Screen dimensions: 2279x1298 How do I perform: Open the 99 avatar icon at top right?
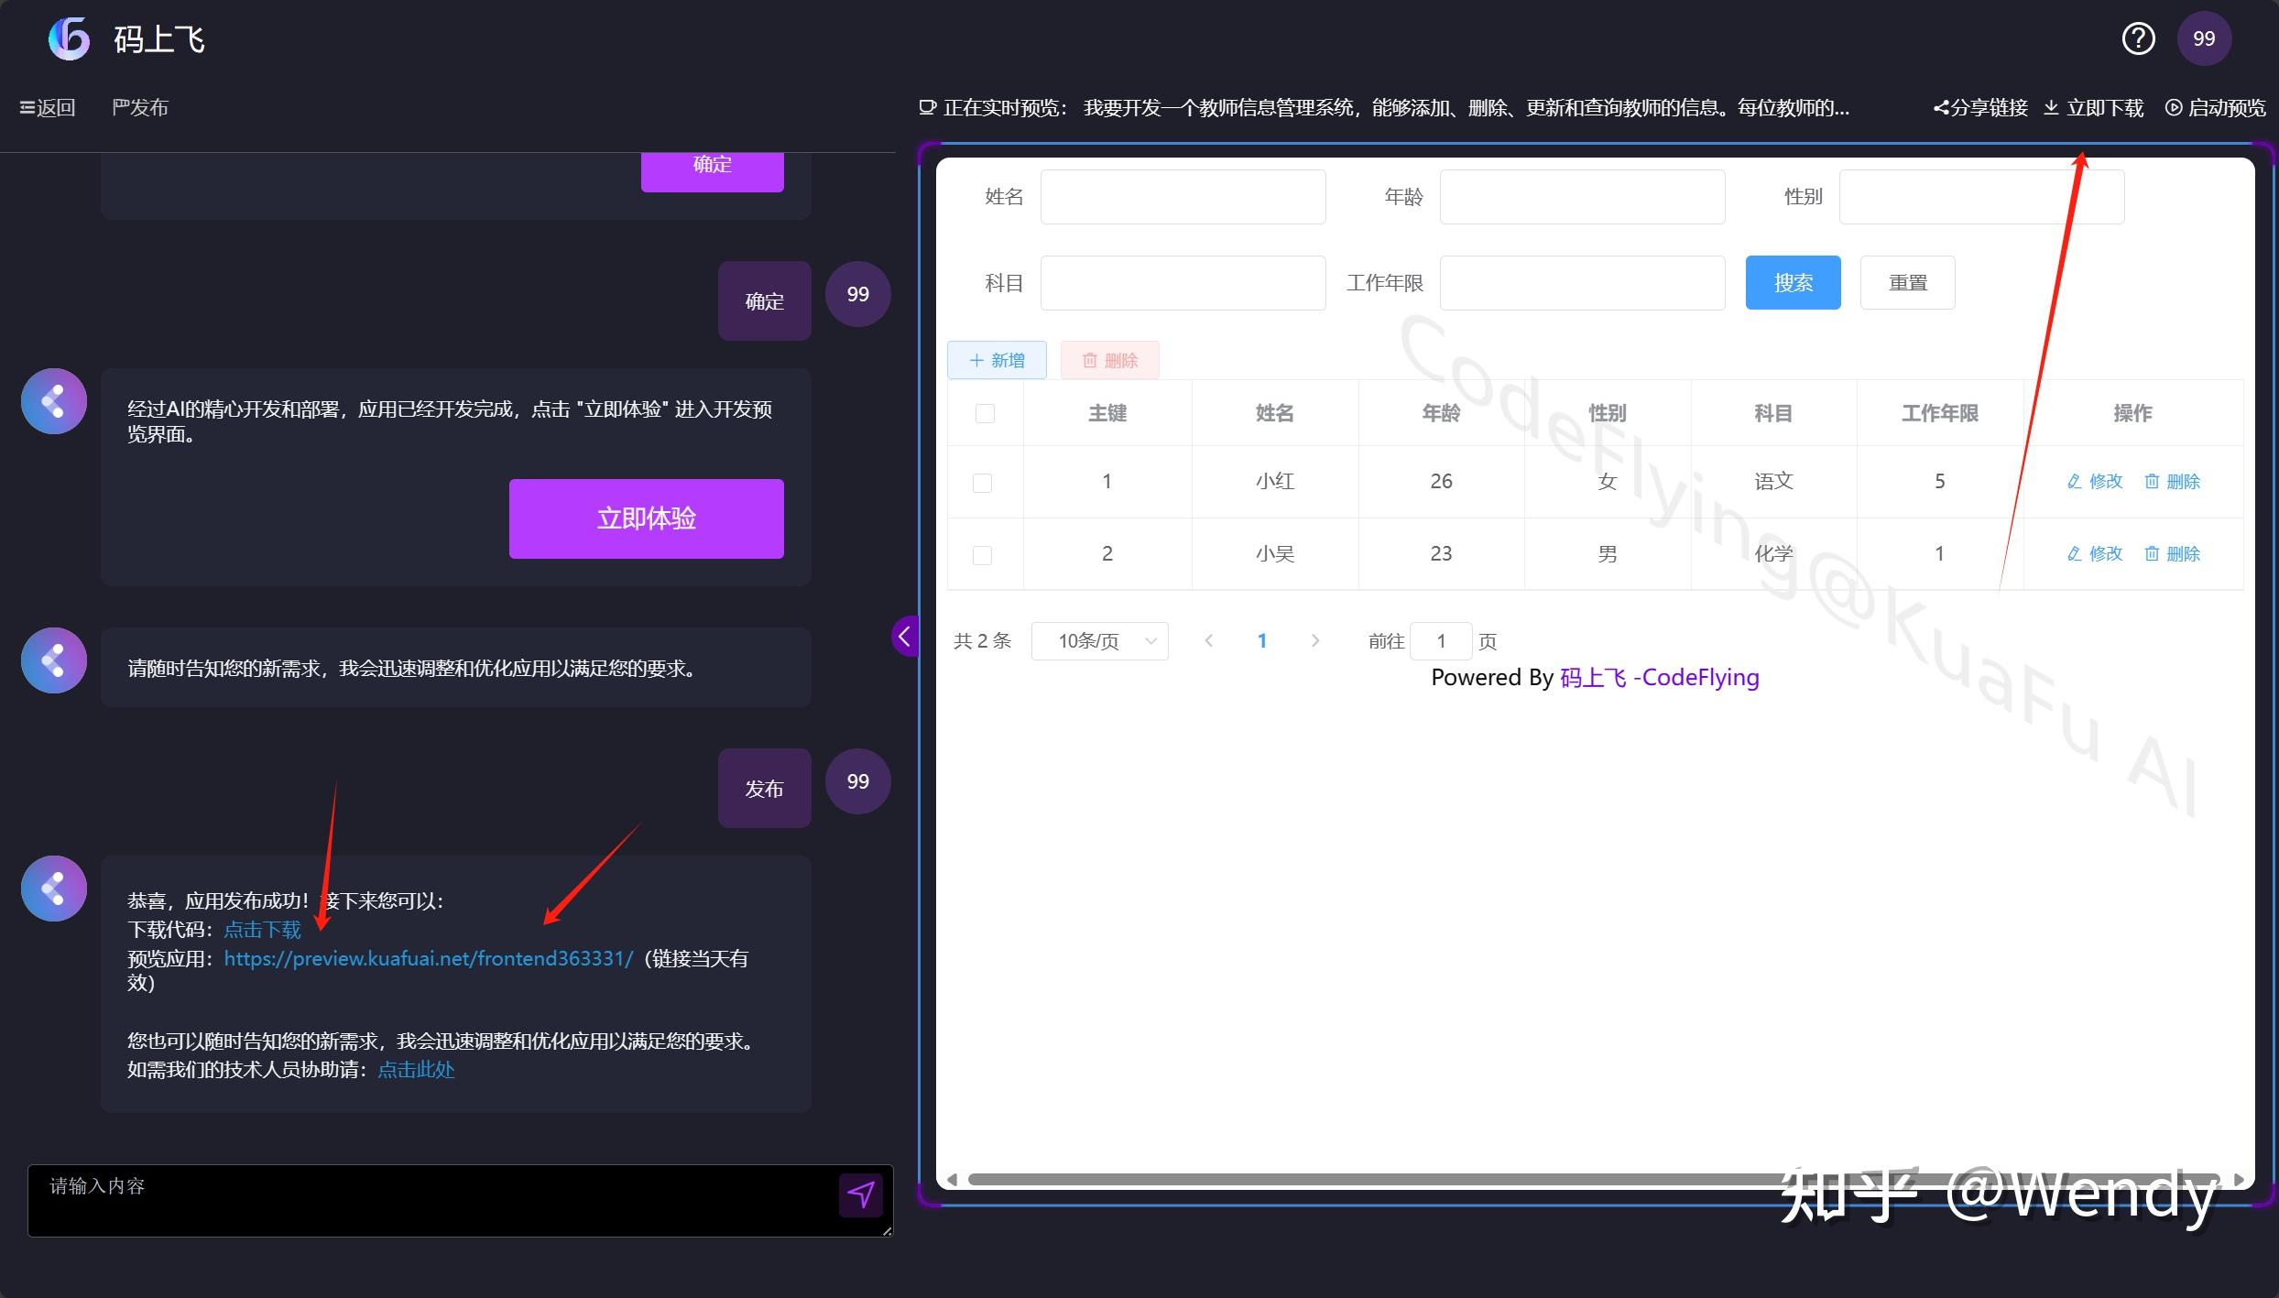[x=2205, y=38]
